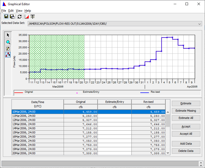Click the table scrollbar down arrow
Screen dimensions: 205x168
pyautogui.click(x=168, y=153)
